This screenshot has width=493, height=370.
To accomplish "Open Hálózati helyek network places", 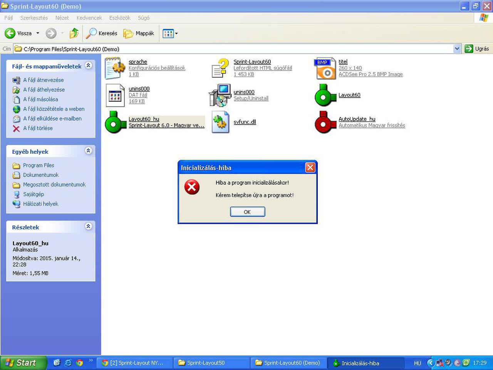I will 40,204.
